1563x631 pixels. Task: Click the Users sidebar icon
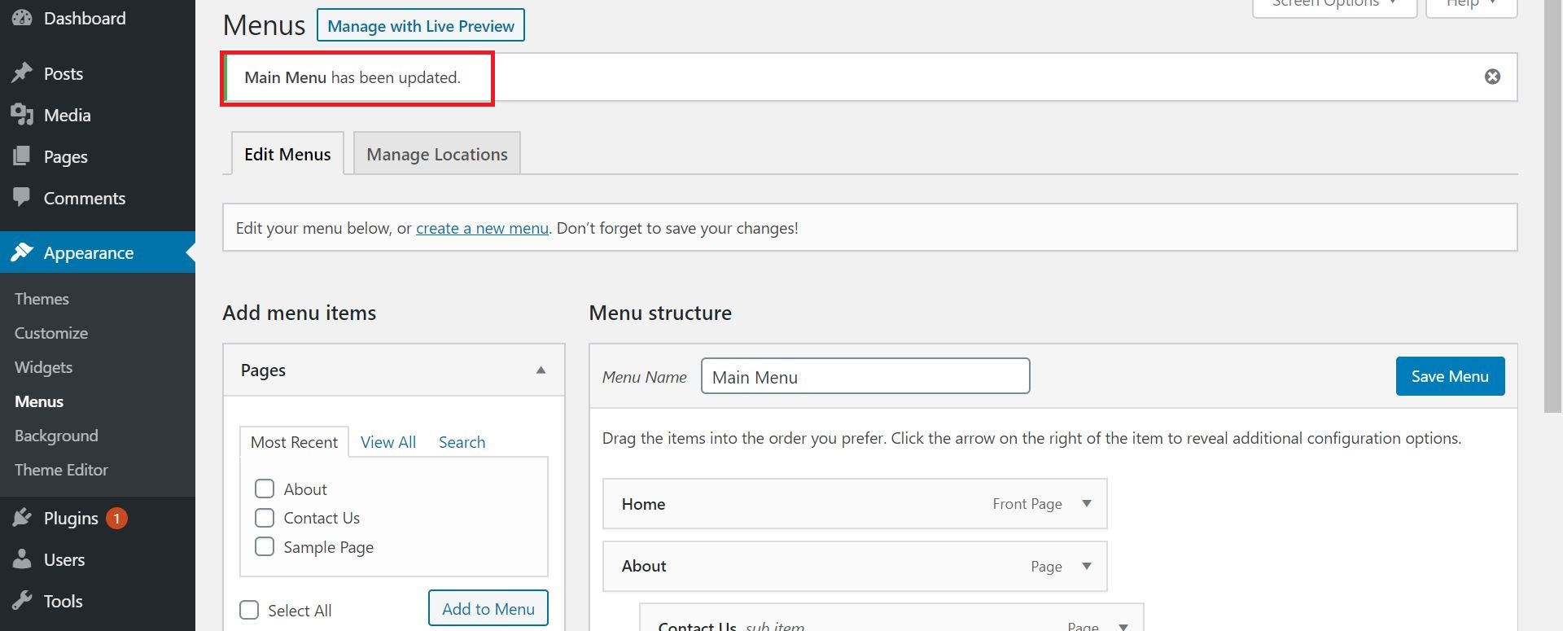[23, 559]
